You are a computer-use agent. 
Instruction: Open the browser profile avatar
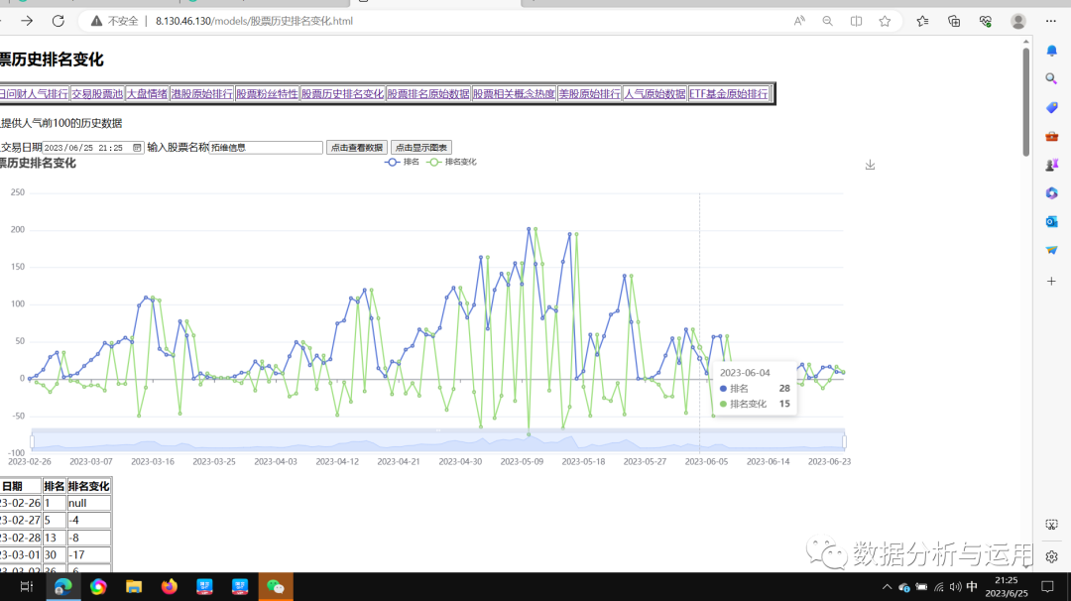(x=1017, y=21)
